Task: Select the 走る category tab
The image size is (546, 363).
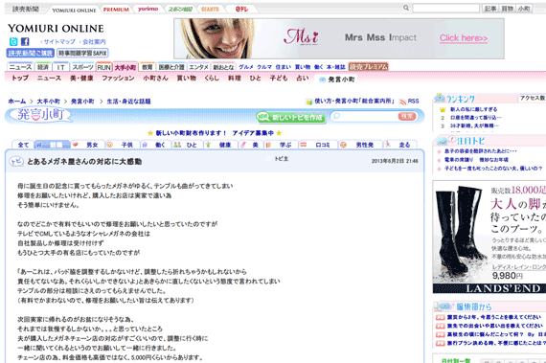Action: (x=399, y=145)
